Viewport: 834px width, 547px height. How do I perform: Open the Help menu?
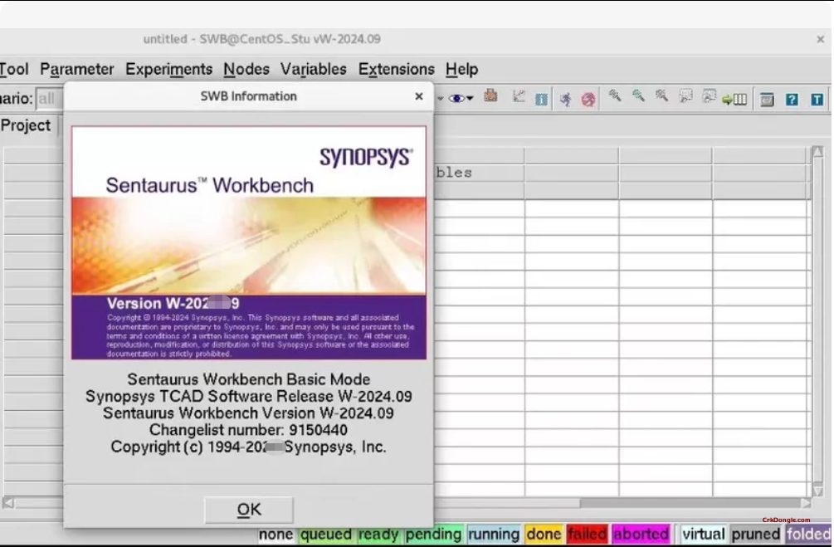point(461,69)
